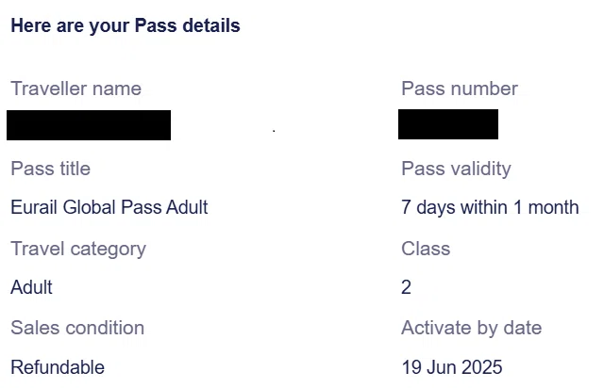
Task: Click the Pass number label
Action: coord(460,89)
